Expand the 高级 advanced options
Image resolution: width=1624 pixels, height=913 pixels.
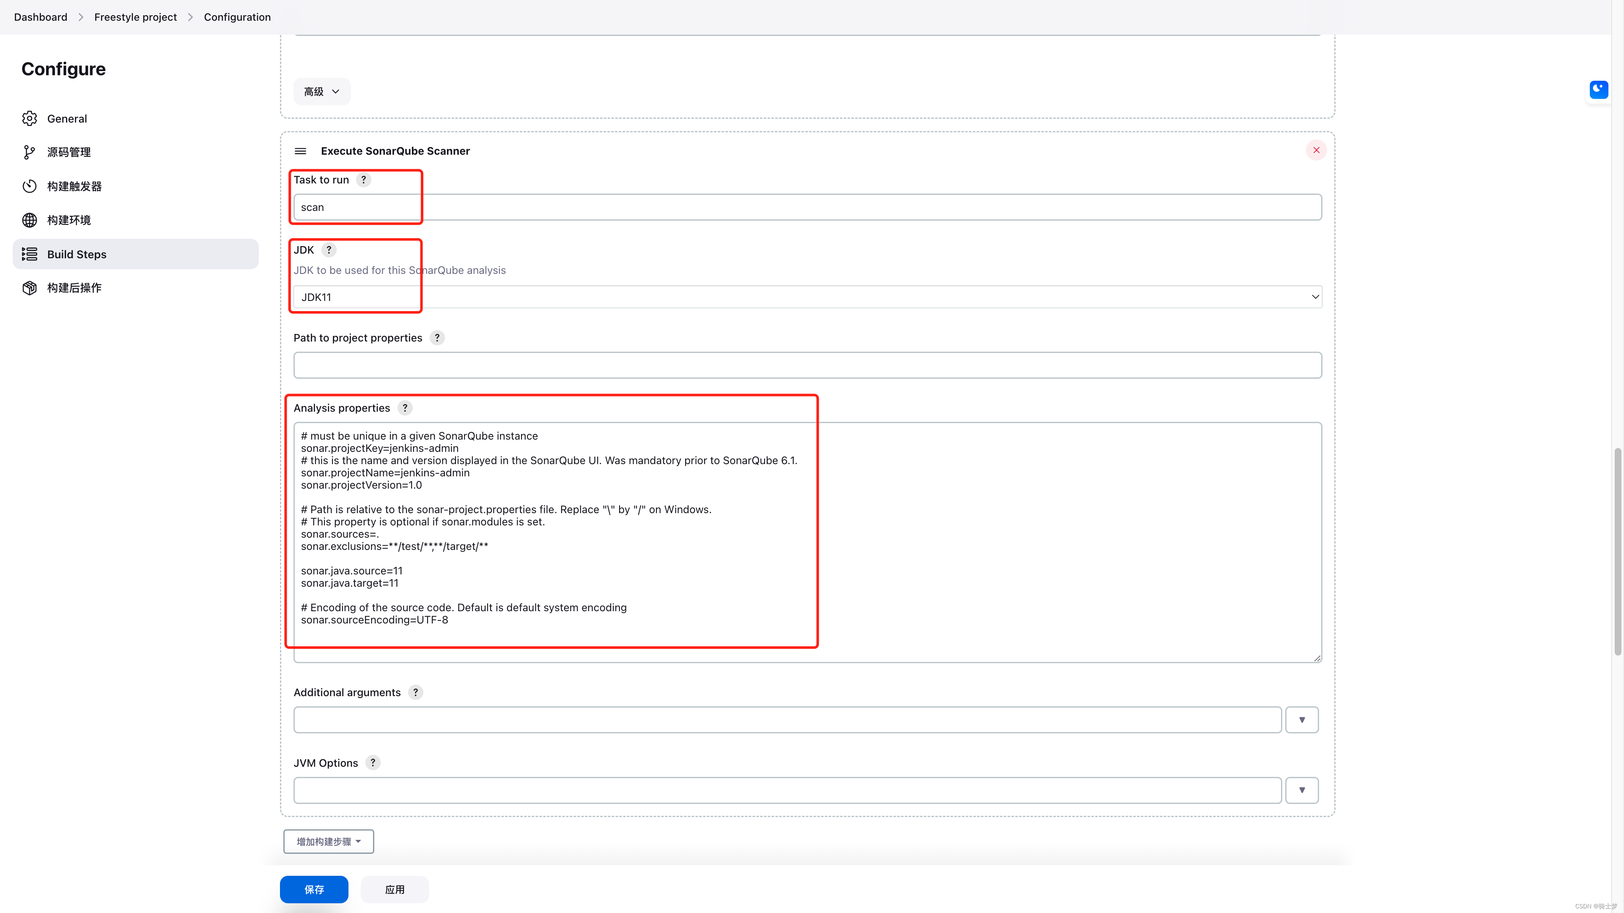(x=321, y=91)
